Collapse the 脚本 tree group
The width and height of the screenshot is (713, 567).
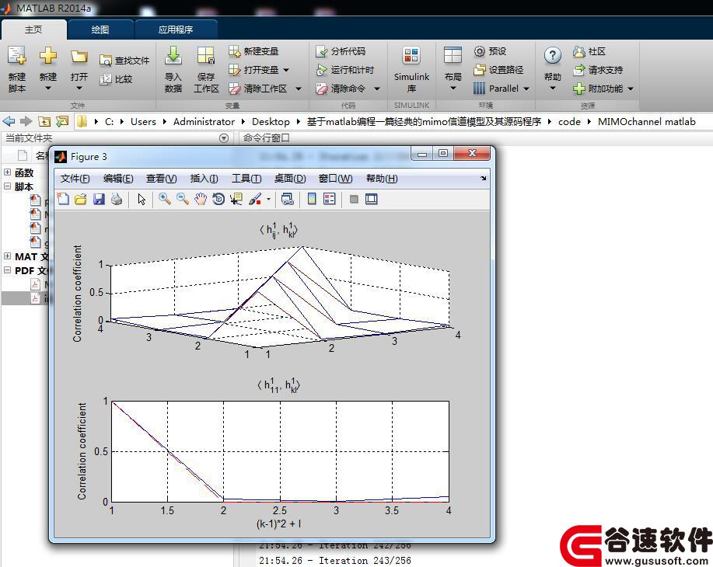(x=7, y=186)
